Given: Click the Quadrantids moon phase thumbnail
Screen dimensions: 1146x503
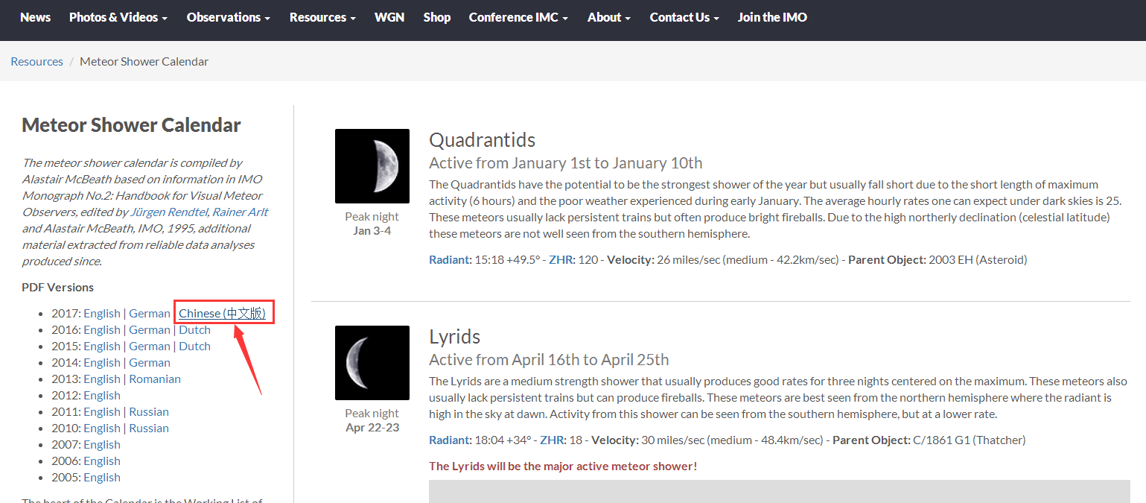Looking at the screenshot, I should 372,166.
